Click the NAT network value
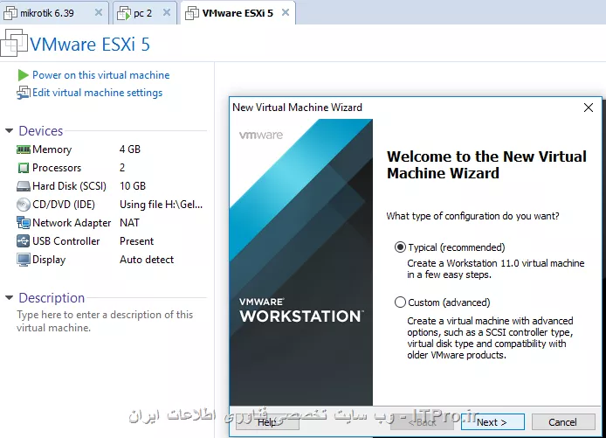The image size is (606, 438). pos(129,223)
